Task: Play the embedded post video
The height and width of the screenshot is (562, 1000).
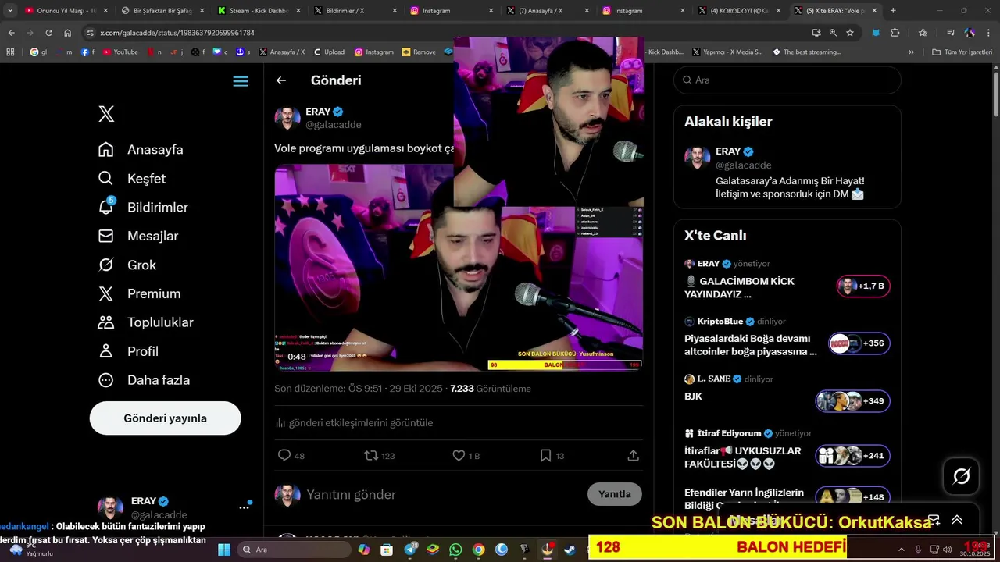Action: [x=459, y=267]
